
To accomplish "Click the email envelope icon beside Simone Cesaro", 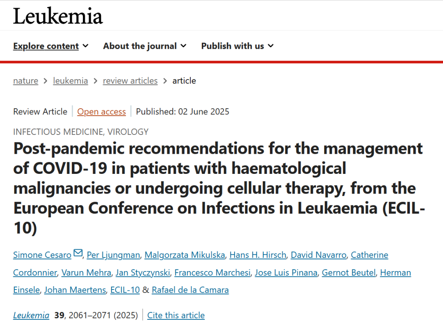I will [x=78, y=253].
